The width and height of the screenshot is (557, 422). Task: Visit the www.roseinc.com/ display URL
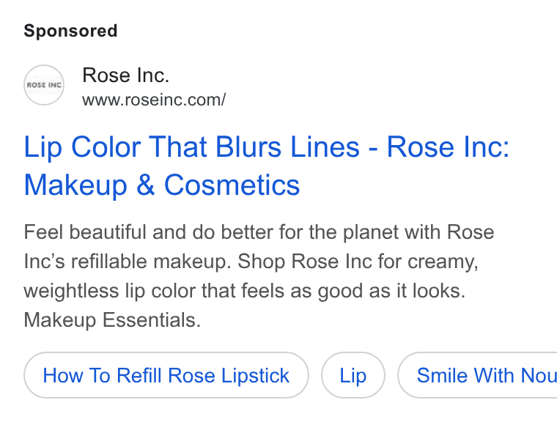click(154, 100)
